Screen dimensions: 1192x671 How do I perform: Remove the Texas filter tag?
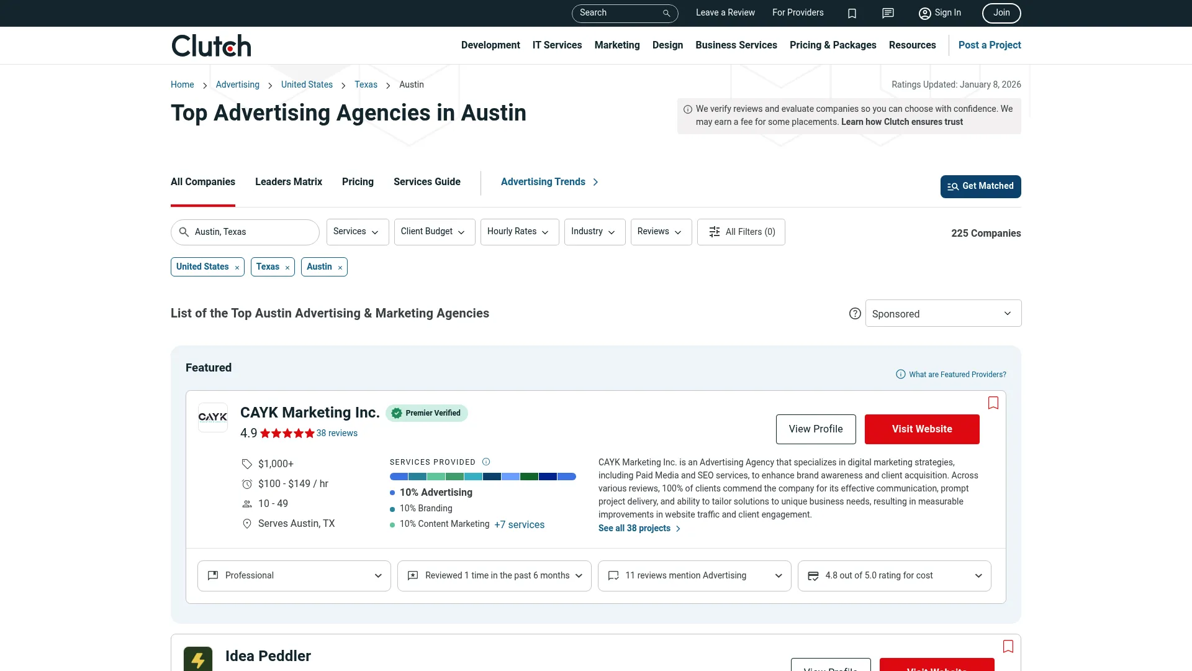[287, 267]
